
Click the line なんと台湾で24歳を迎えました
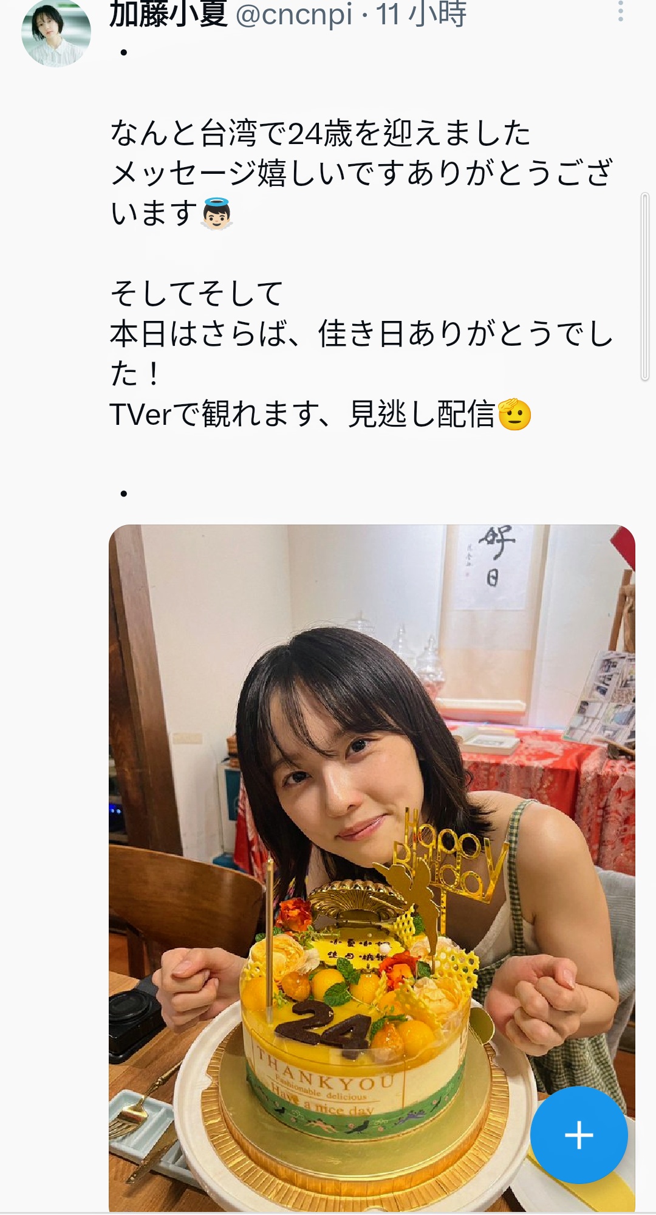tap(320, 133)
